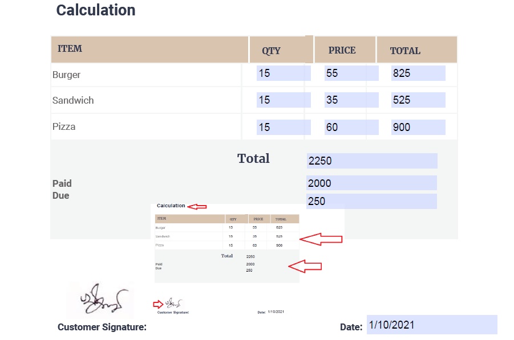Edit the Paid amount field showing 2000

pos(371,183)
